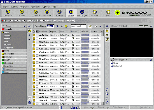Click the pencil edit icon beside agentland
Viewport: 154px width, 110px height.
click(90, 26)
